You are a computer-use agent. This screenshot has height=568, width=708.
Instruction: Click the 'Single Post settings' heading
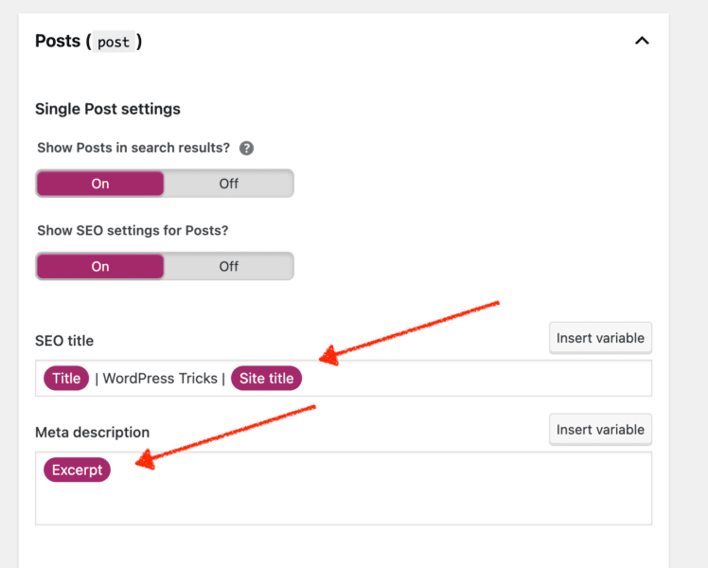click(x=108, y=109)
